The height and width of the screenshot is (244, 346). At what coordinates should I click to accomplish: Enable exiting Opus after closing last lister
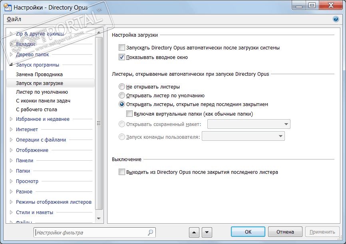tap(121, 172)
